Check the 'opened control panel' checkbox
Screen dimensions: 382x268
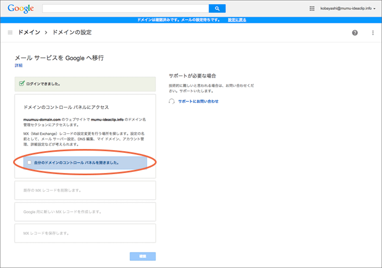pos(29,163)
